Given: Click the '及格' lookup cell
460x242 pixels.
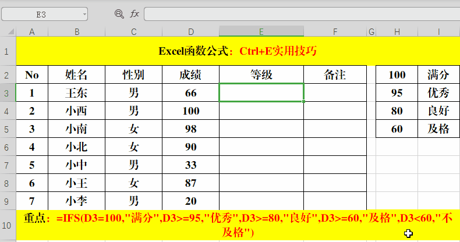Looking at the screenshot, I should tap(439, 129).
